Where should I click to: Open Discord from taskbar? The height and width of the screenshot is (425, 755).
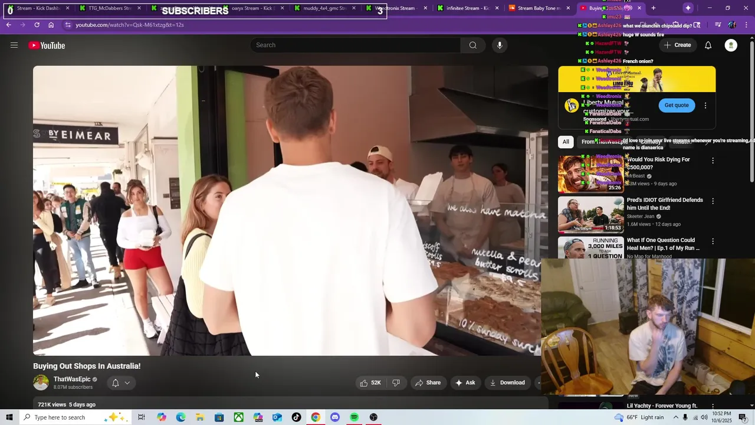(x=335, y=417)
